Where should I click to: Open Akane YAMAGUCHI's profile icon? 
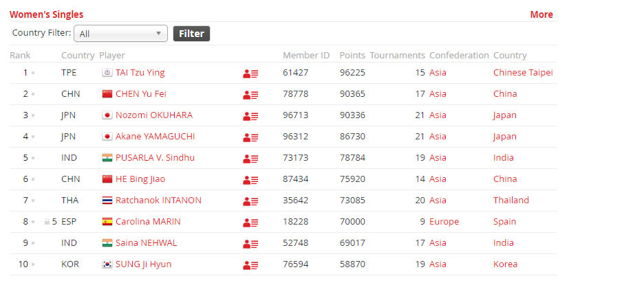pos(250,138)
